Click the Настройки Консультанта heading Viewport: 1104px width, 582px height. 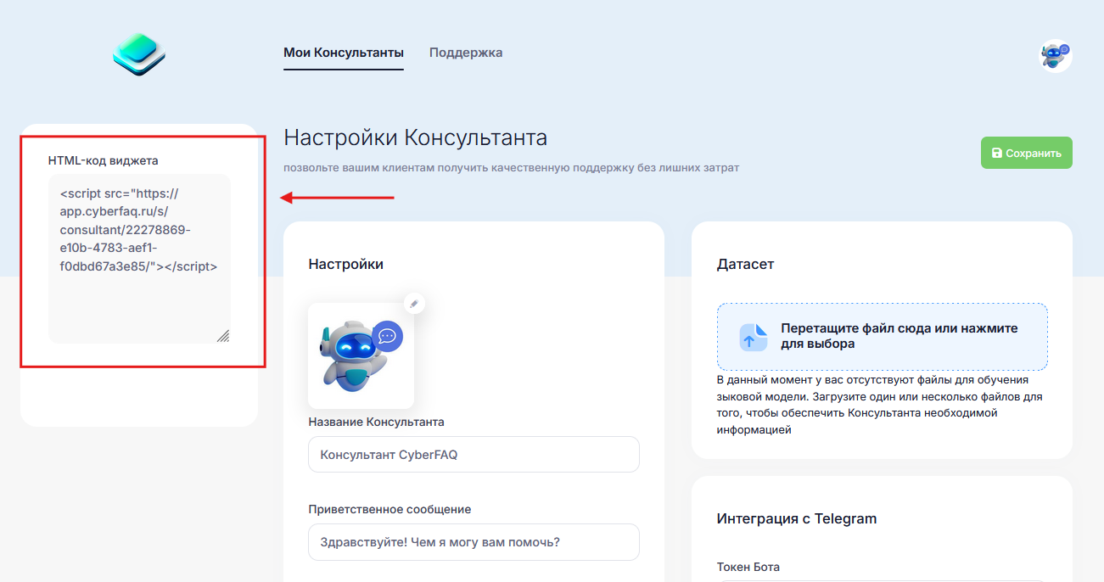click(x=416, y=137)
